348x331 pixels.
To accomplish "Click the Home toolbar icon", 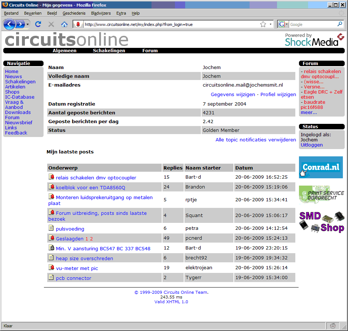I will pos(64,24).
